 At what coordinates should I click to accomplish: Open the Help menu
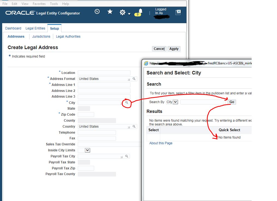65,4
